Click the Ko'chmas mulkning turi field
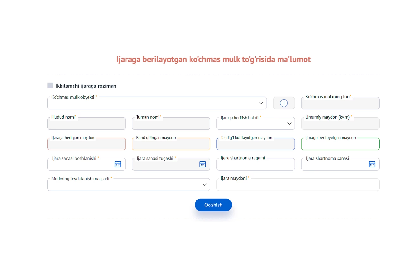This screenshot has height=275, width=412. (340, 103)
